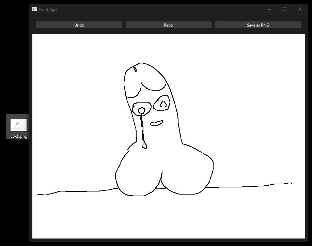Viewport: 312px width, 246px height.
Task: Close the Paint App window
Action: click(300, 9)
